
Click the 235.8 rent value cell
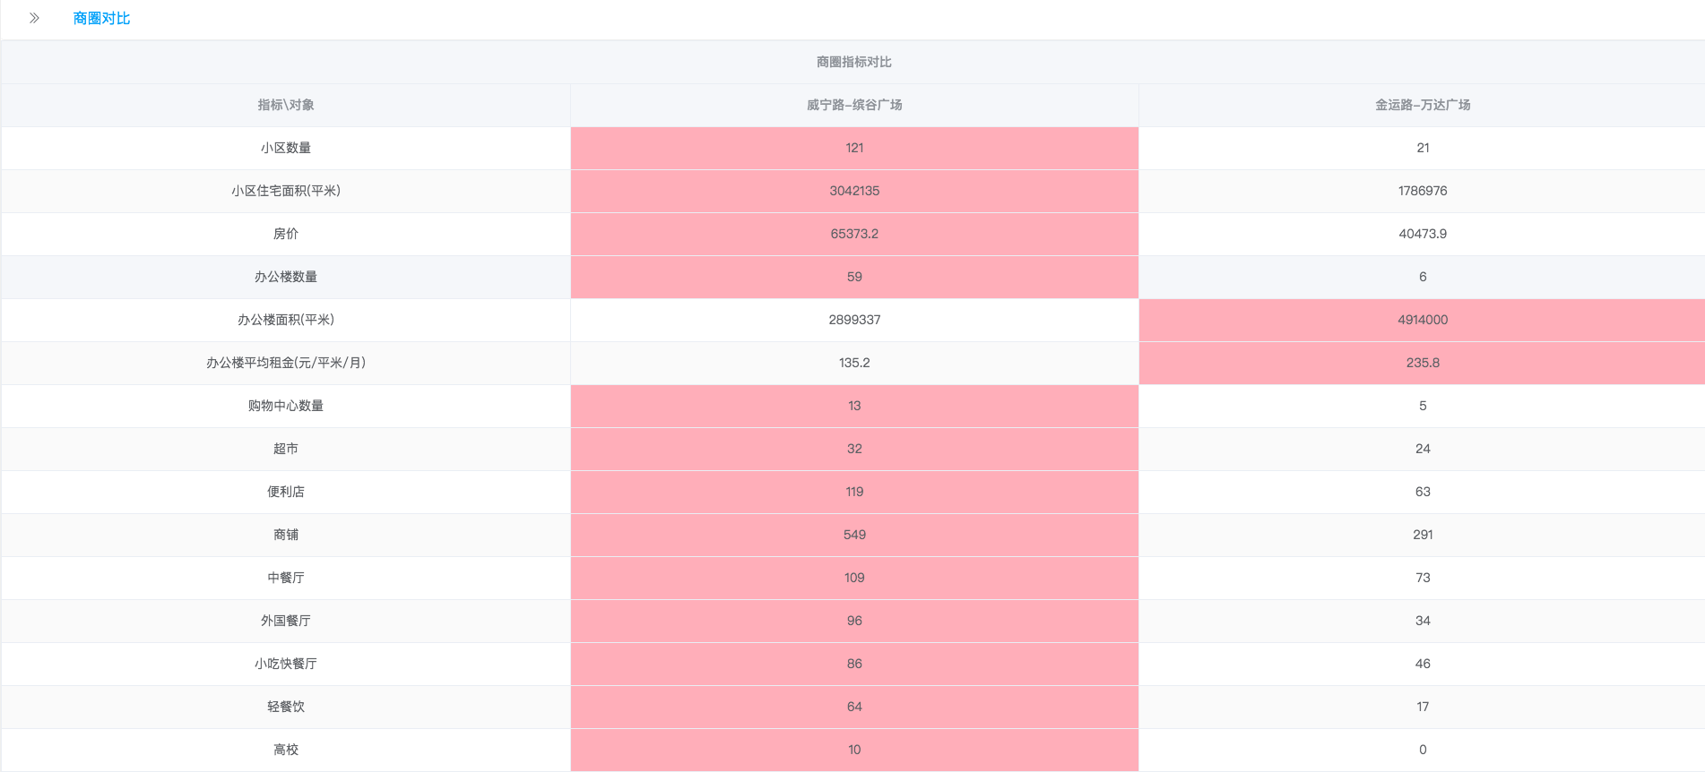coord(1423,363)
